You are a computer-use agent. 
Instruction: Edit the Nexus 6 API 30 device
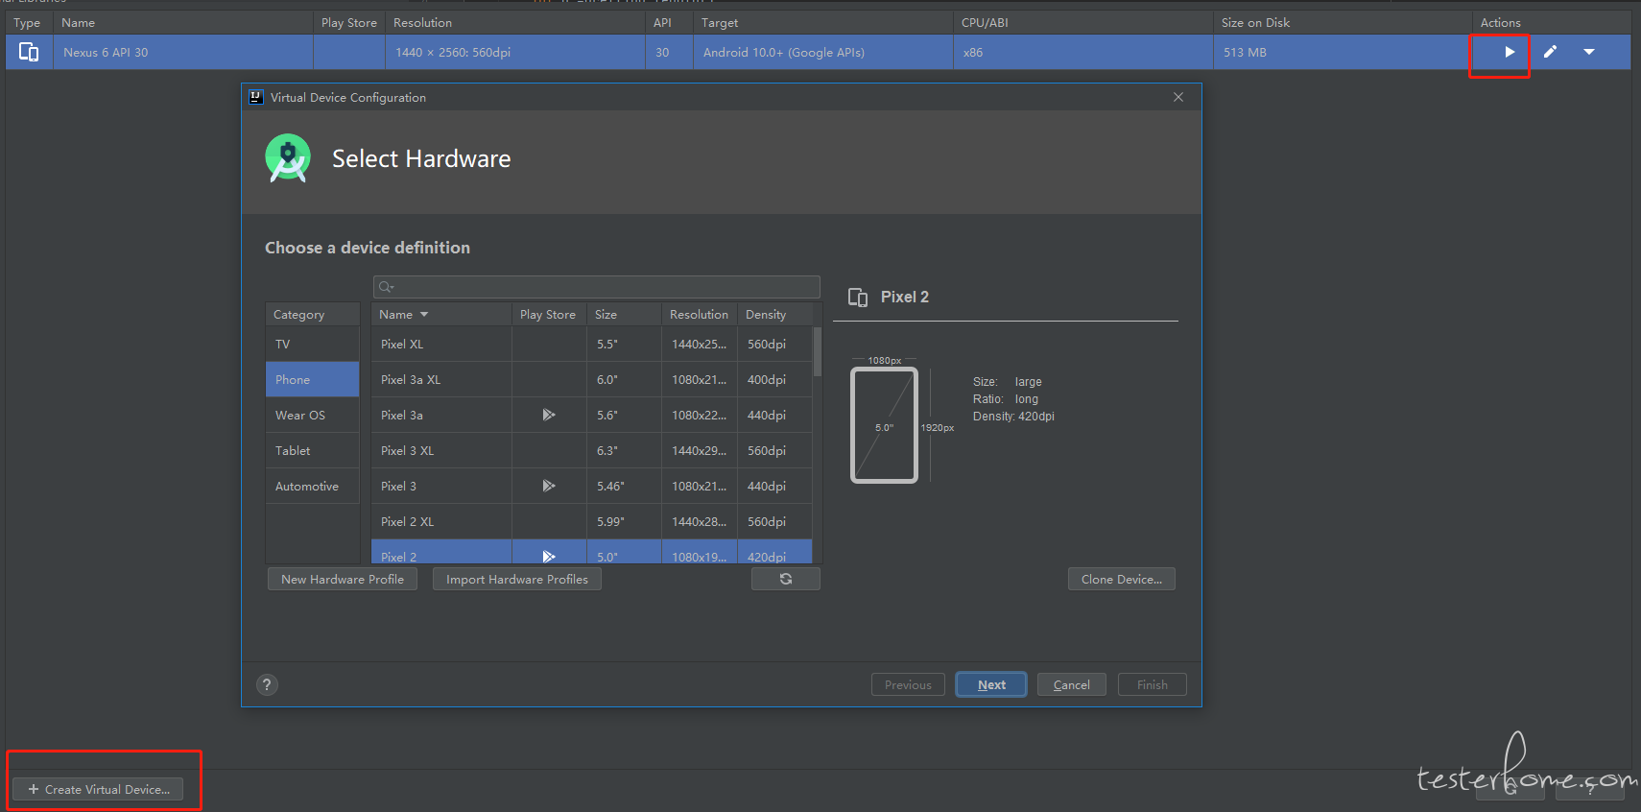click(x=1550, y=52)
